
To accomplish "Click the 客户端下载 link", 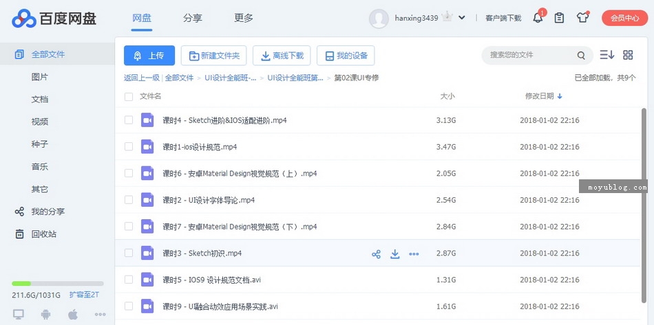I will coord(503,18).
